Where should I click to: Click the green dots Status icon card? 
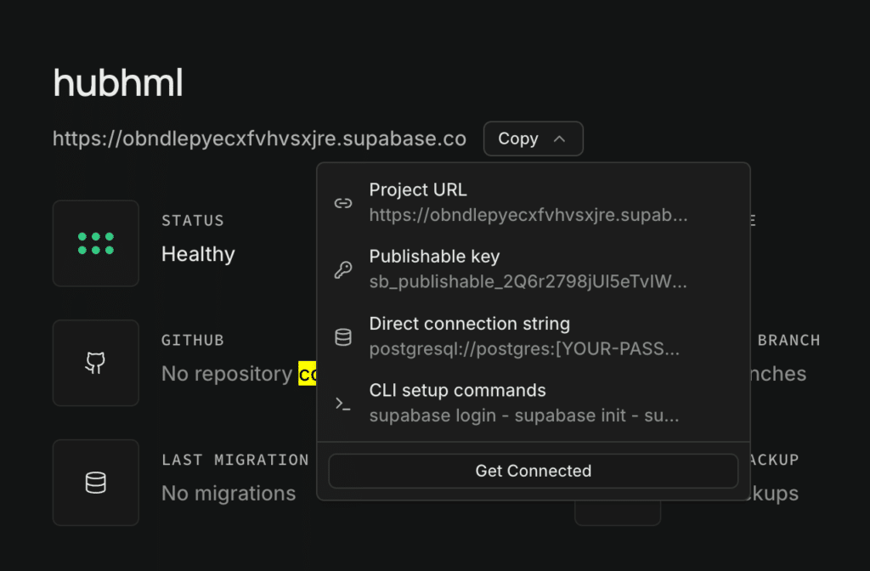point(95,244)
